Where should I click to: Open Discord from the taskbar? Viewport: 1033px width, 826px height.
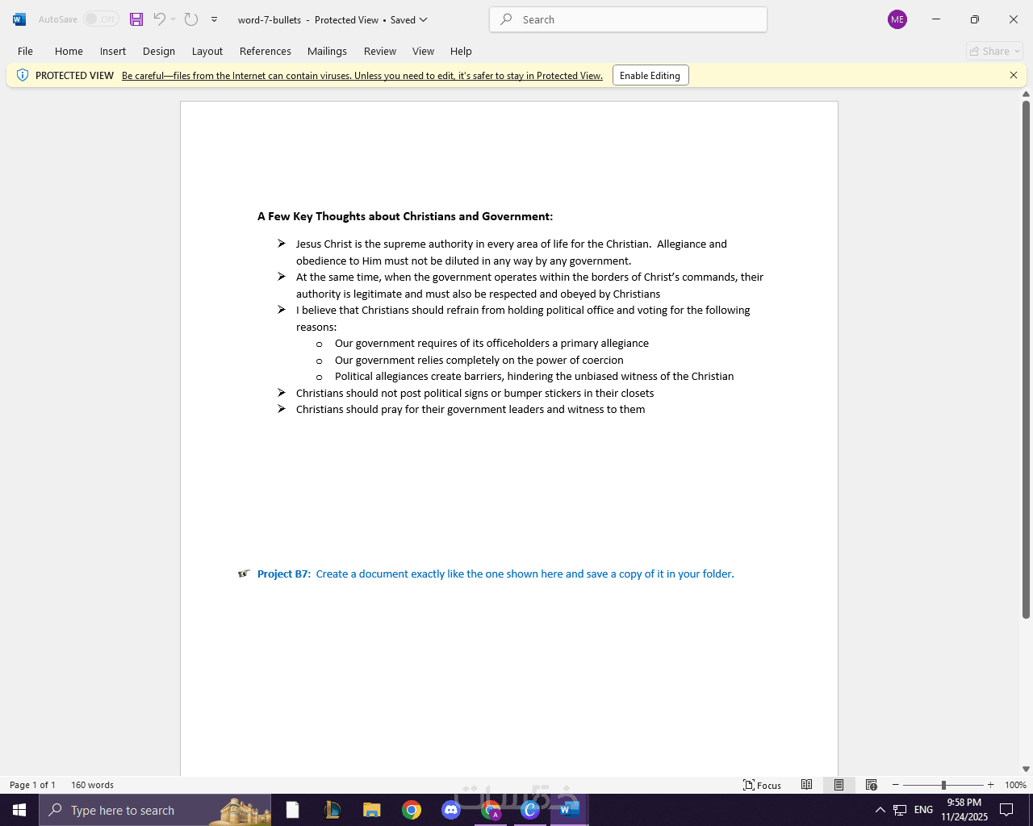pyautogui.click(x=451, y=810)
